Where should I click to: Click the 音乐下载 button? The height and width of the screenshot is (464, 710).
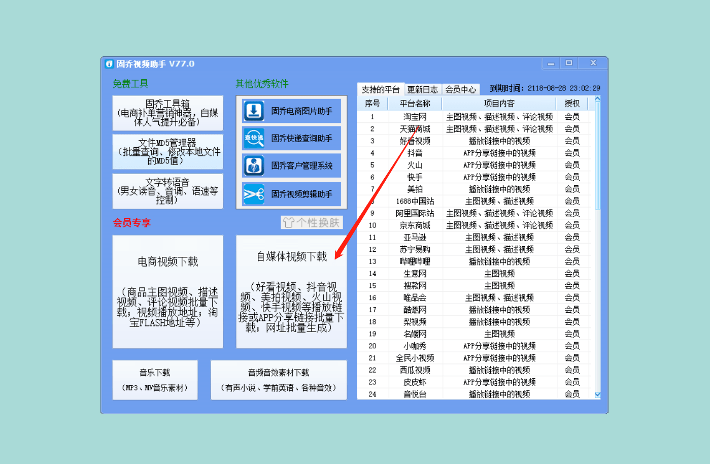coord(155,379)
